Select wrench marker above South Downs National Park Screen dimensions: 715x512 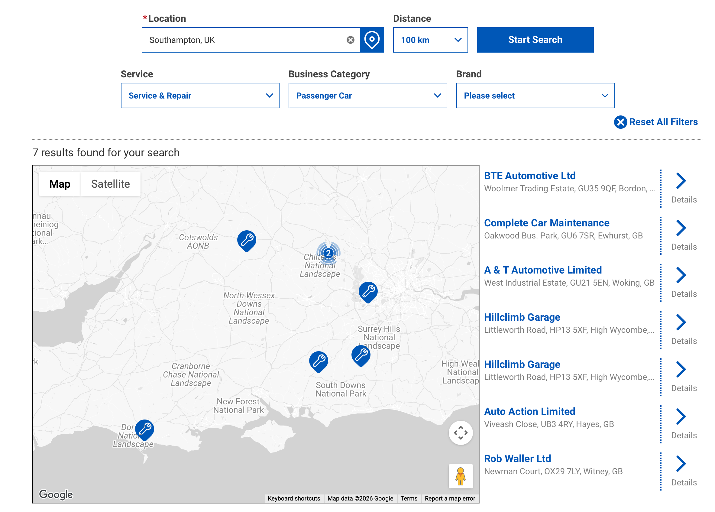point(319,362)
